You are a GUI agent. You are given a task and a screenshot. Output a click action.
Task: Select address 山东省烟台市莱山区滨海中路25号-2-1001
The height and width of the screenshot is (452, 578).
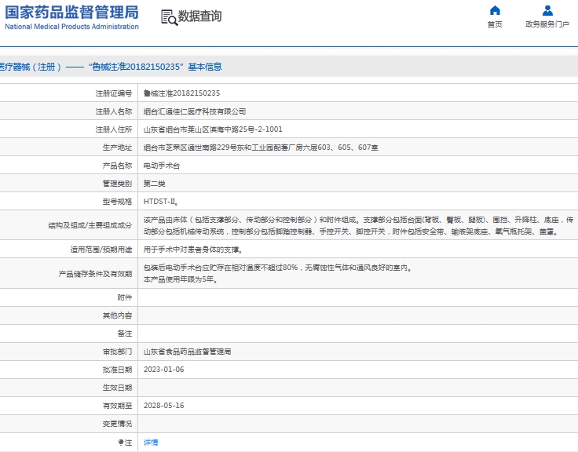tap(213, 129)
